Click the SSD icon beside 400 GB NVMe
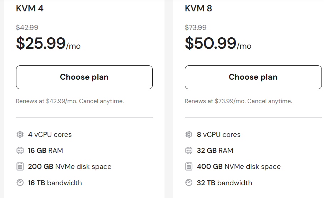The image size is (324, 198). [x=189, y=166]
